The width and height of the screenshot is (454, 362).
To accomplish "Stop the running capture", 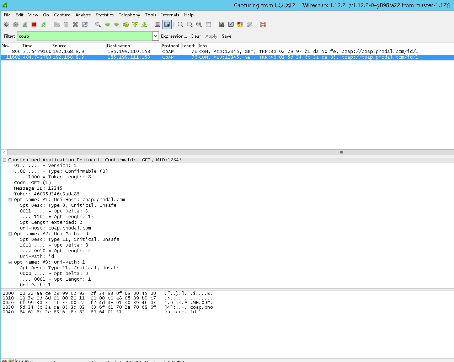I will (34, 25).
